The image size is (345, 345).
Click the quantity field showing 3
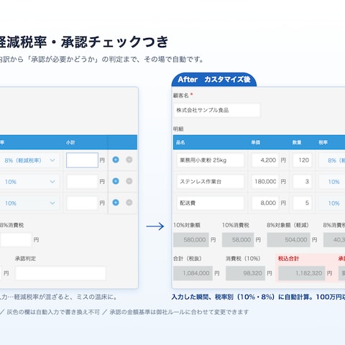click(x=303, y=182)
